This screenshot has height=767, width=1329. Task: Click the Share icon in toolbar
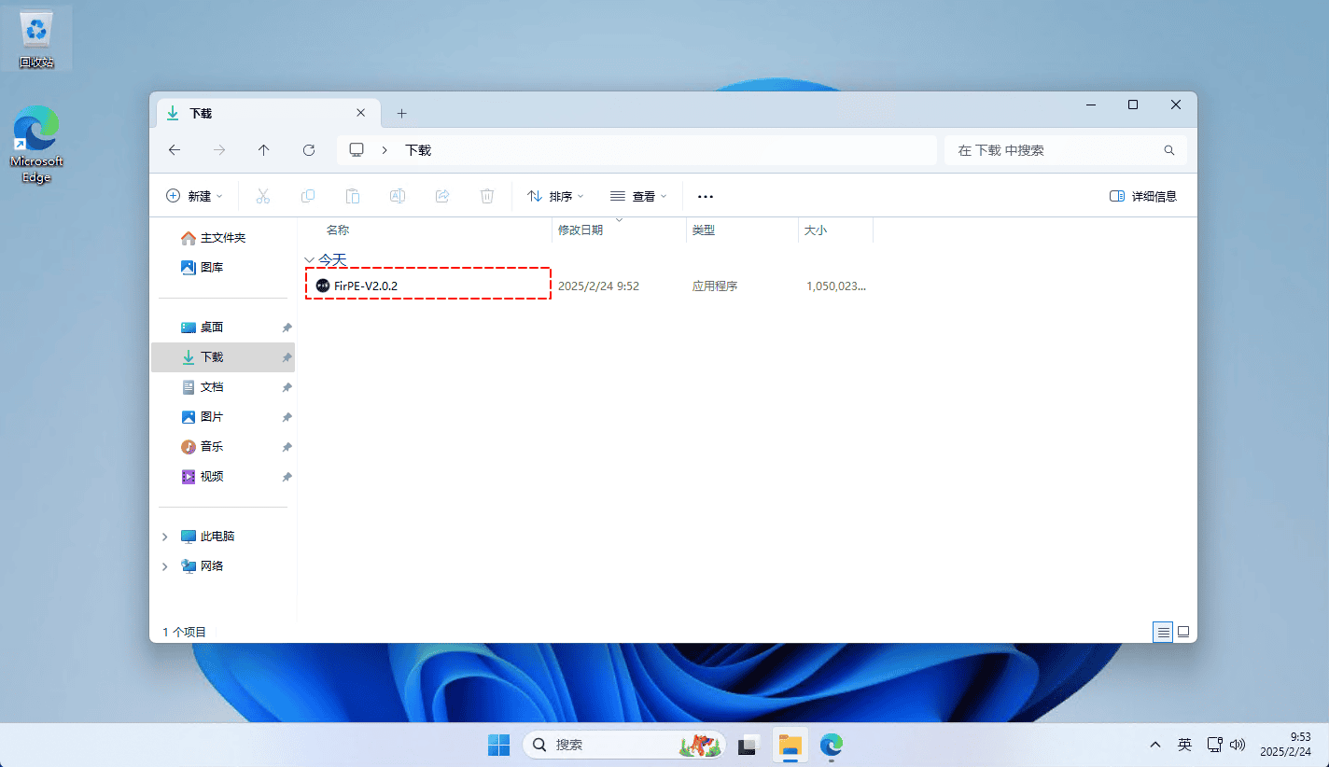(x=442, y=196)
